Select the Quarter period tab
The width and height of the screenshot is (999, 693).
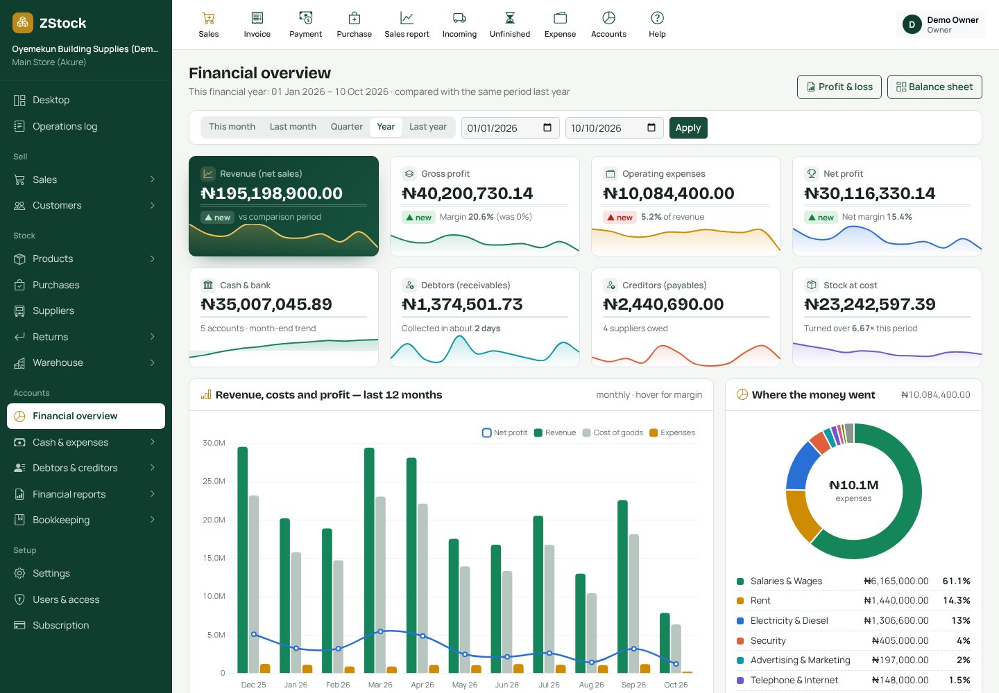[347, 127]
